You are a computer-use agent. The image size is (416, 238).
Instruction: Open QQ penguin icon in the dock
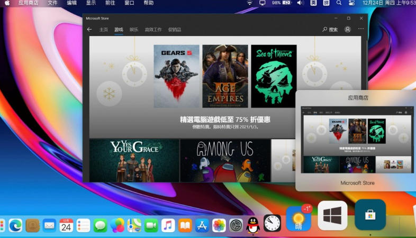253,225
